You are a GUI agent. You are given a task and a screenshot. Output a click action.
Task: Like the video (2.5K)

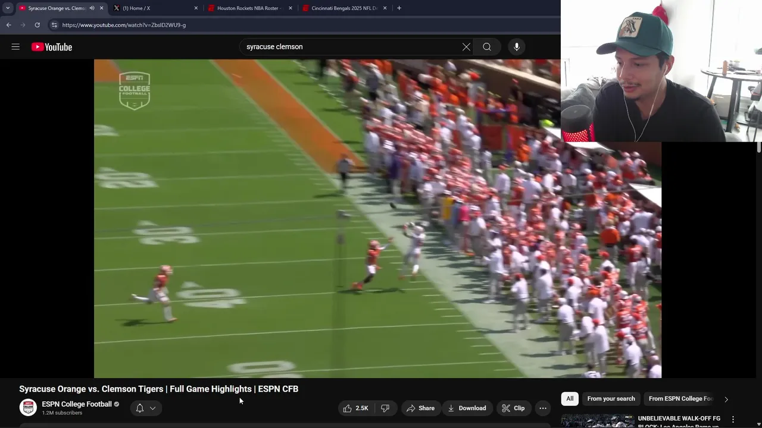click(355, 408)
